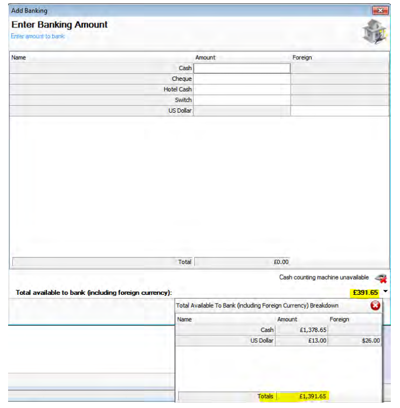Click the Enter amount to bank text
400x408 pixels.
click(x=38, y=36)
